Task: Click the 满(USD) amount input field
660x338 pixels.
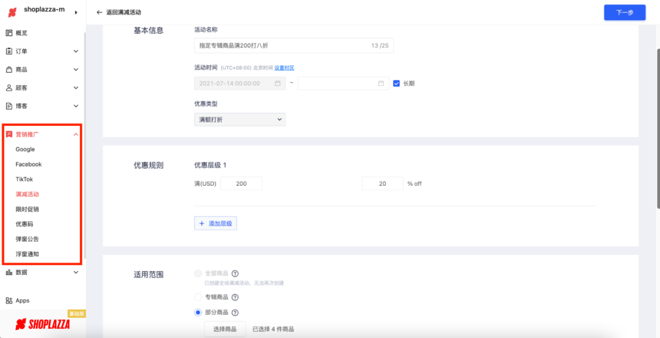Action: pyautogui.click(x=241, y=183)
